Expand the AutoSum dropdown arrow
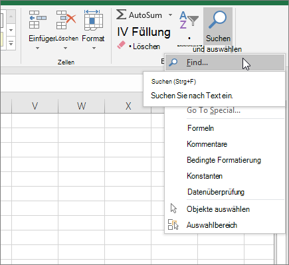Image resolution: width=289 pixels, height=265 pixels. (170, 15)
